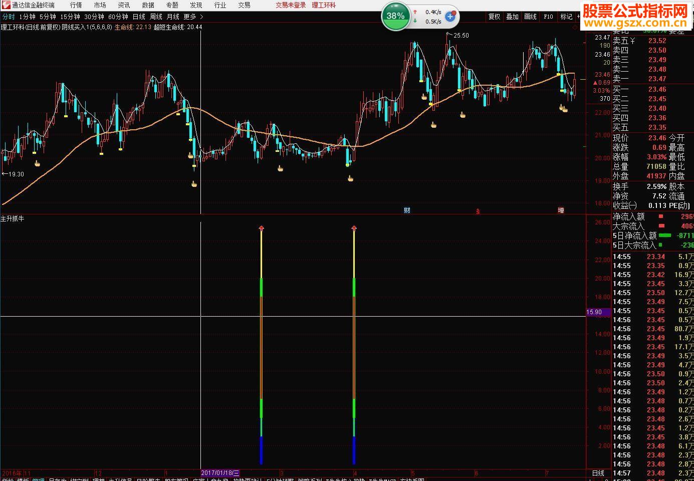Open the 行业 menu
Screen dimensions: 694x481
(220, 5)
